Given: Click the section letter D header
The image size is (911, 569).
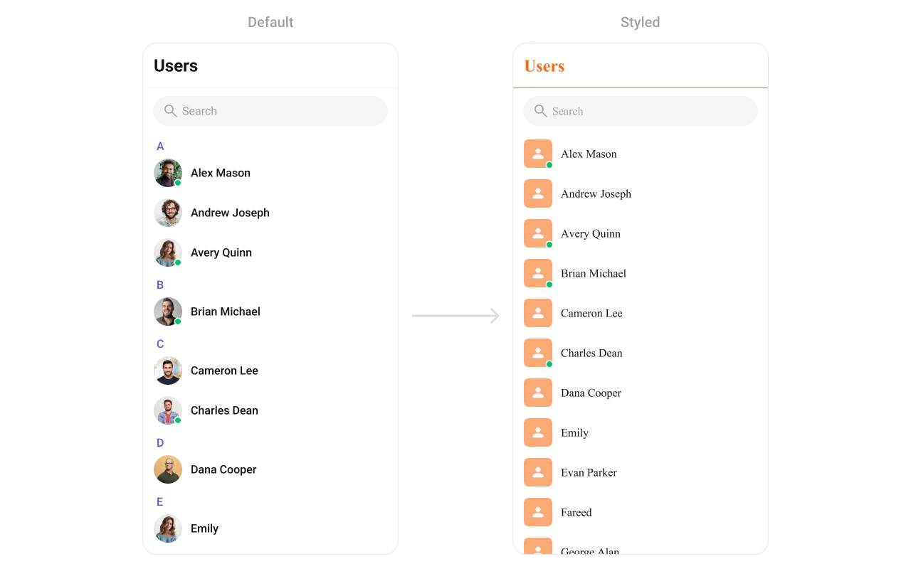Looking at the screenshot, I should point(160,443).
